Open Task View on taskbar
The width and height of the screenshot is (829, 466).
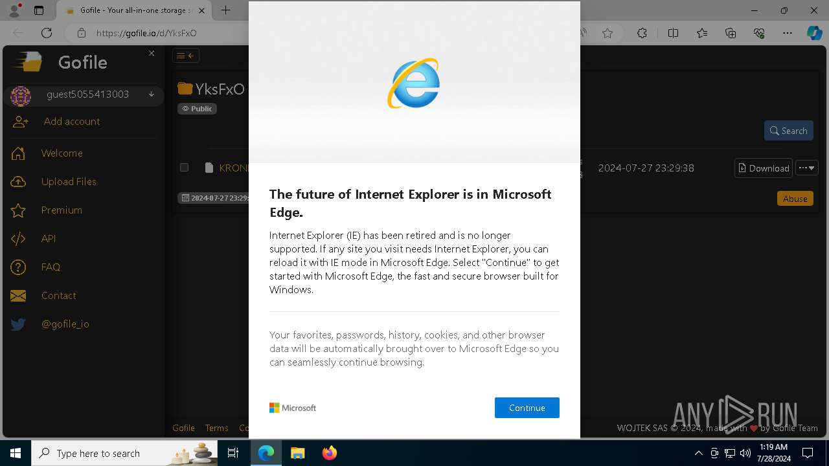(x=233, y=453)
